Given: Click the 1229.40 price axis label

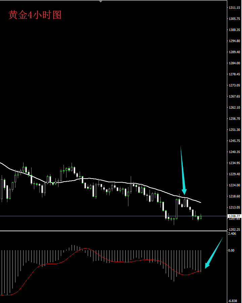Looking at the screenshot, I should point(234,174).
